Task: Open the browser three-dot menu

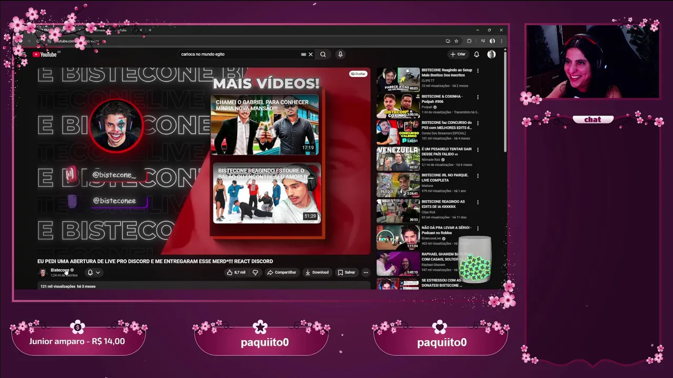Action: pyautogui.click(x=501, y=41)
